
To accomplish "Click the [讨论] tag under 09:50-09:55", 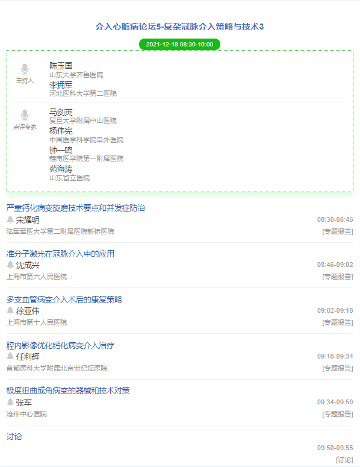I will click(344, 460).
